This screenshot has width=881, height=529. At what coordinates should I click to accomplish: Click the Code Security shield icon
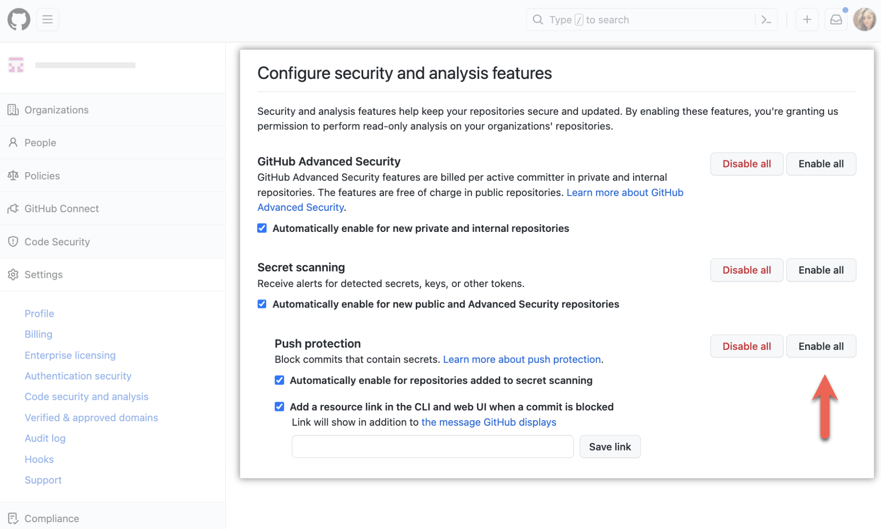13,242
